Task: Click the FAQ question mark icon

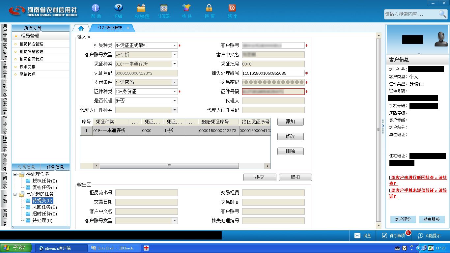Action: (119, 8)
